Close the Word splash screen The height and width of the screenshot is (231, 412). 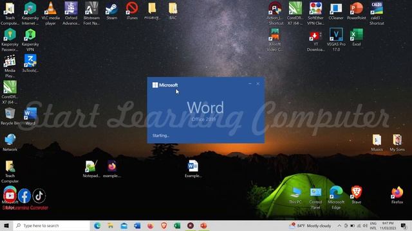(258, 84)
